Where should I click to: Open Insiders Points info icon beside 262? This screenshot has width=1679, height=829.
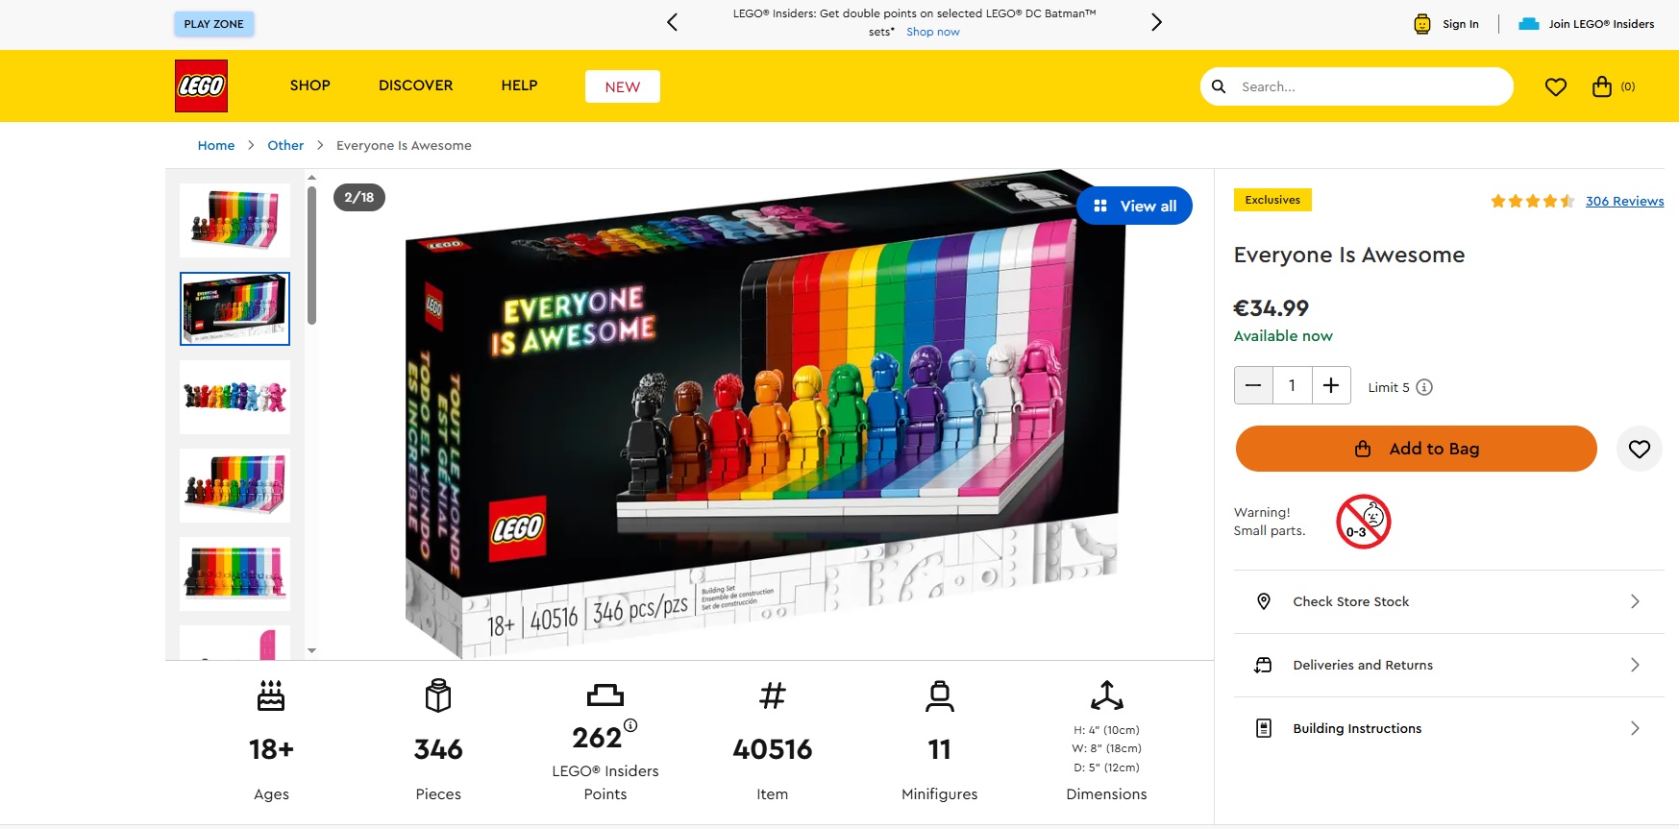click(x=630, y=725)
